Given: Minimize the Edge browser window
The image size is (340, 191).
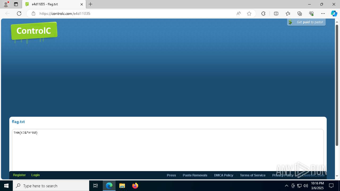Looking at the screenshot, I should 309,4.
